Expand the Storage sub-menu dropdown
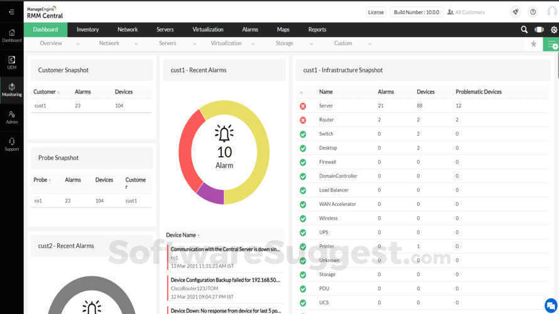 coord(312,44)
